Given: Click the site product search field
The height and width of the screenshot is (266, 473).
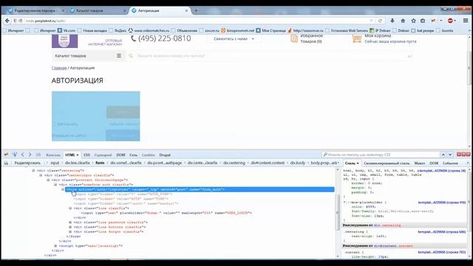Looking at the screenshot, I should [x=270, y=56].
